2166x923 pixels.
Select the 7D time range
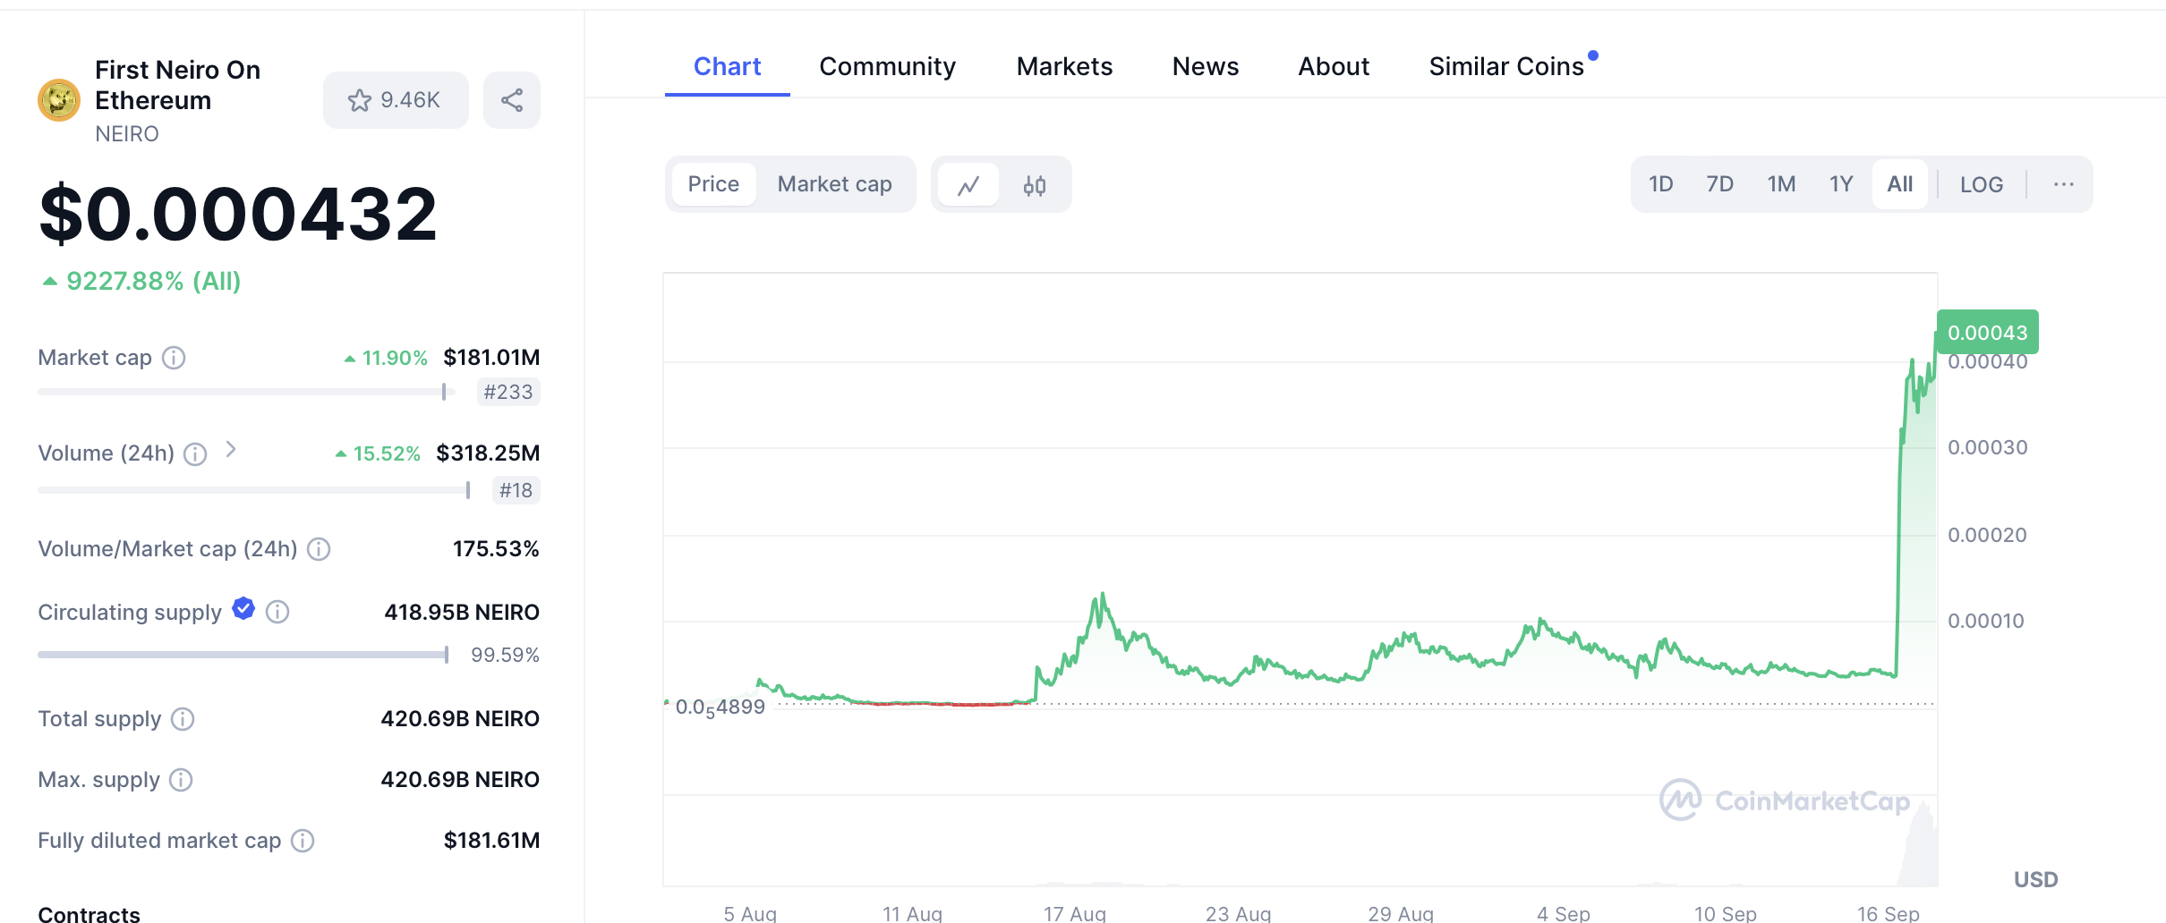(x=1719, y=184)
